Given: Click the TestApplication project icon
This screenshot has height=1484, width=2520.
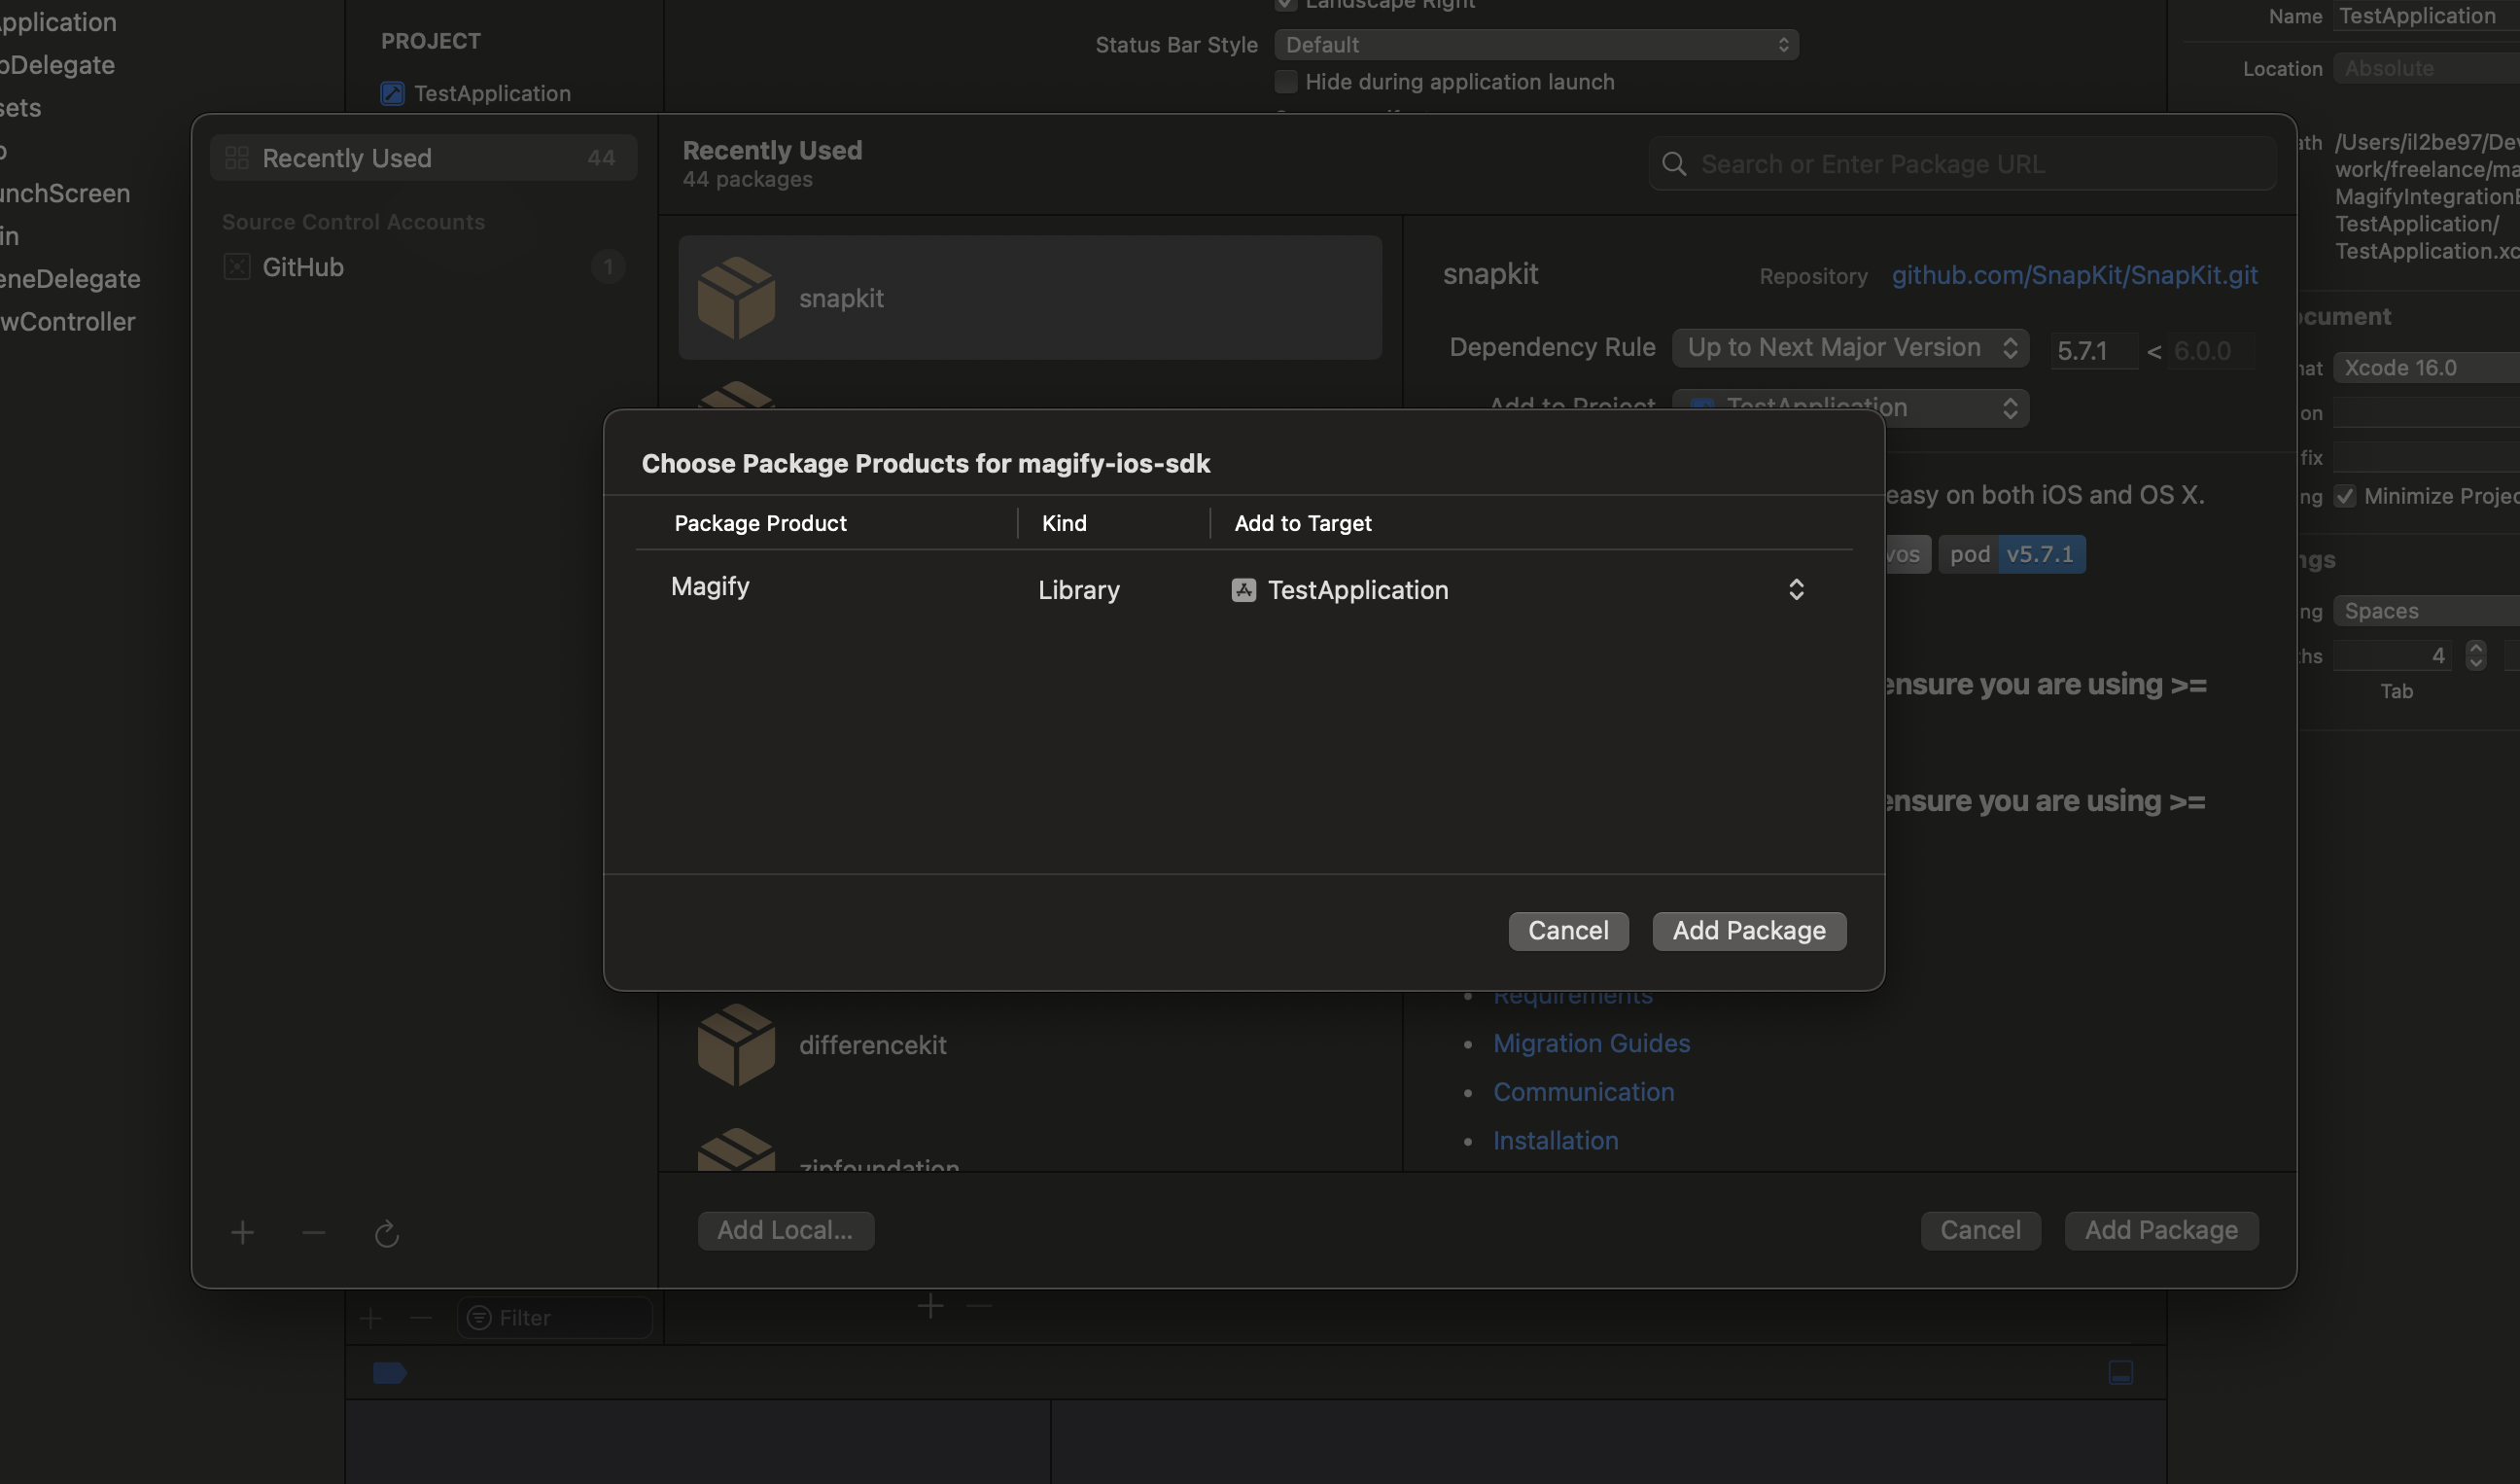Looking at the screenshot, I should (x=392, y=93).
